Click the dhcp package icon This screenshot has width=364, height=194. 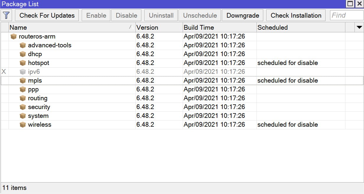pyautogui.click(x=23, y=54)
